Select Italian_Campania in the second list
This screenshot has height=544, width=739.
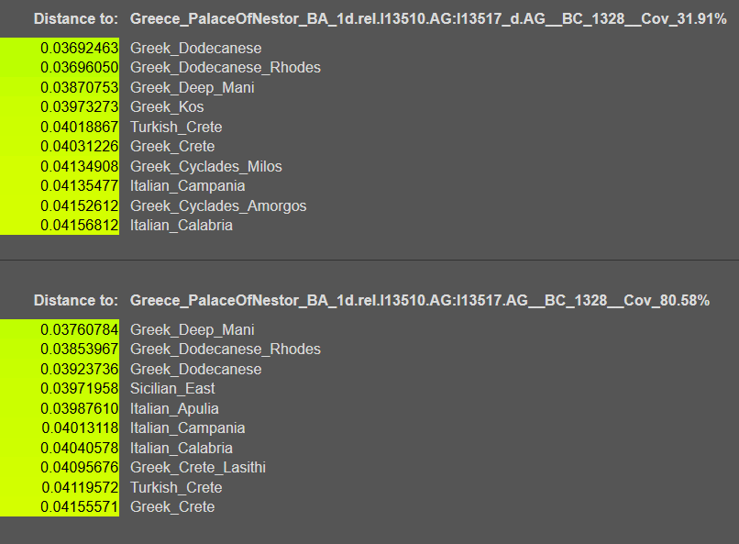(x=188, y=428)
